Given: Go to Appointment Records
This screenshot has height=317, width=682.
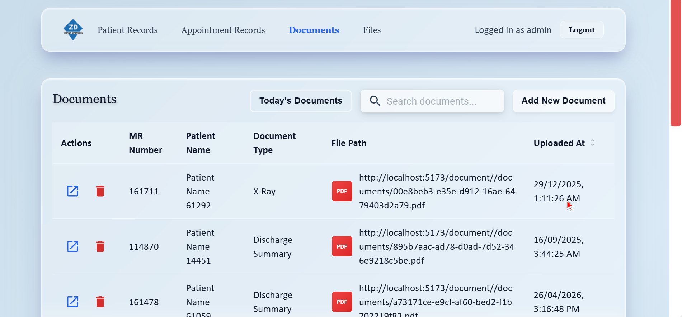Looking at the screenshot, I should point(223,30).
